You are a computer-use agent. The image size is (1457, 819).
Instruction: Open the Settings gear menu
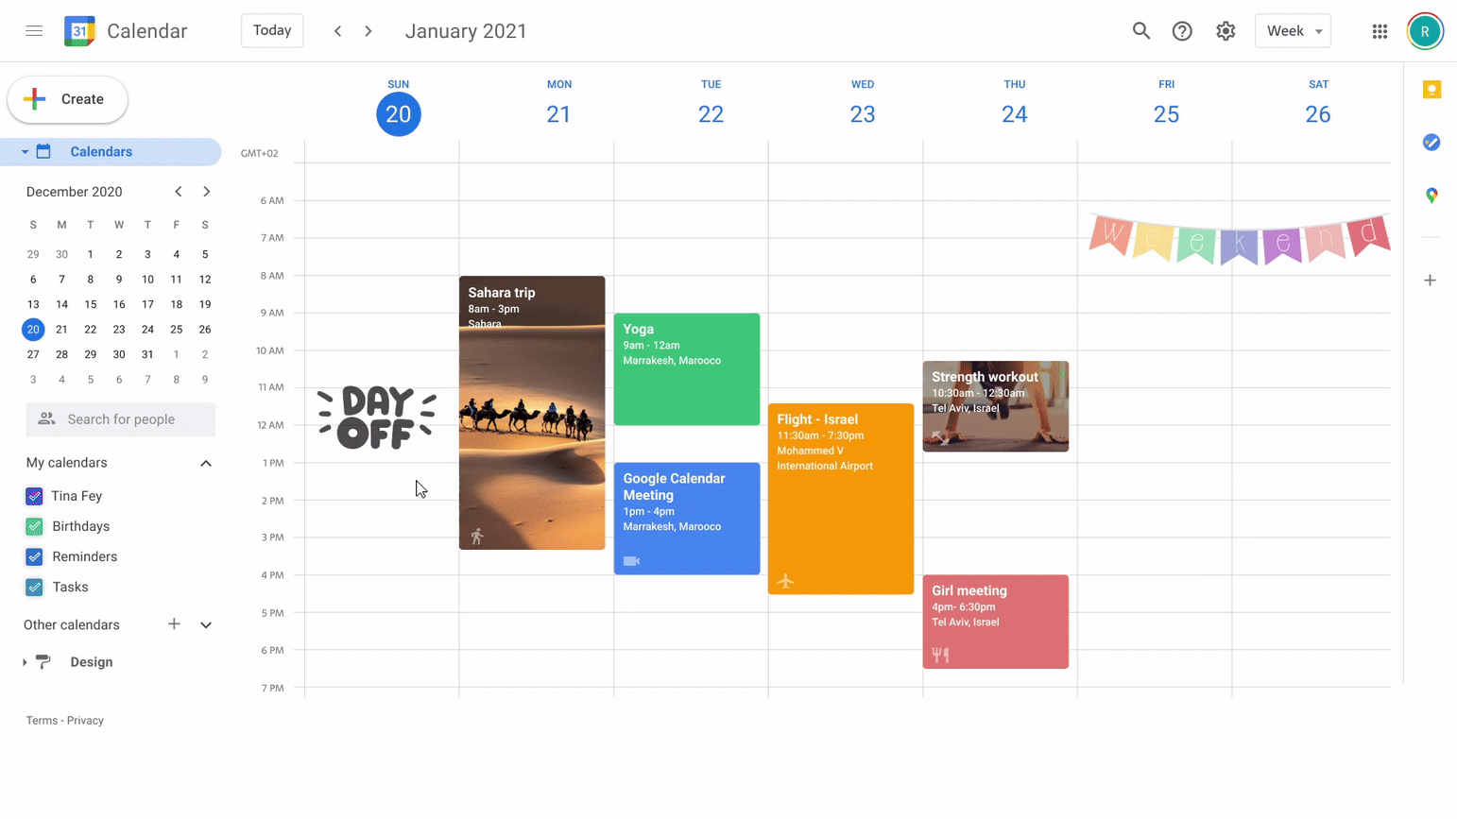pyautogui.click(x=1226, y=31)
